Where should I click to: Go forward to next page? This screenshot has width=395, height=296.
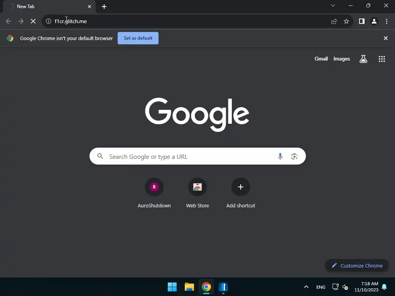21,22
